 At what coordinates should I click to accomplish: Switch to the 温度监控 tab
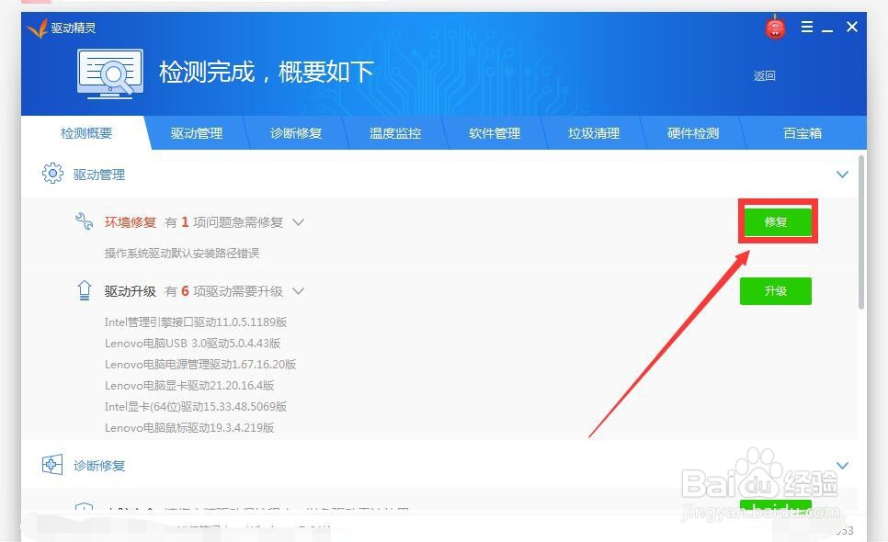393,132
